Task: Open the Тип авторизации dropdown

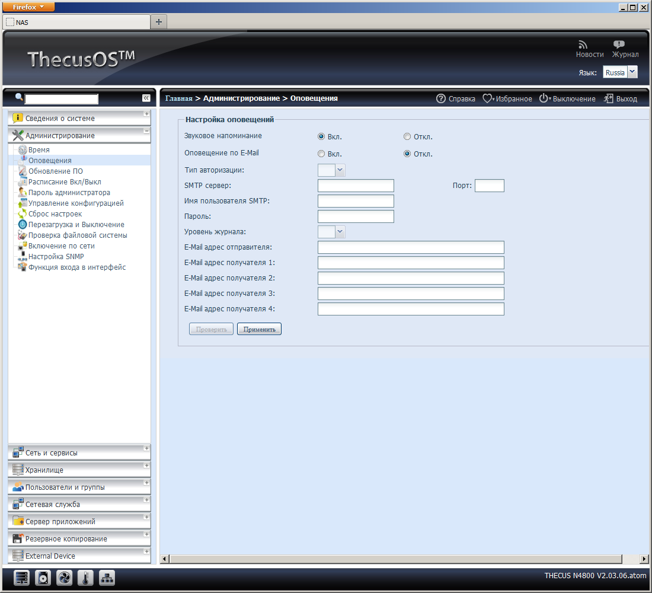Action: coord(340,170)
